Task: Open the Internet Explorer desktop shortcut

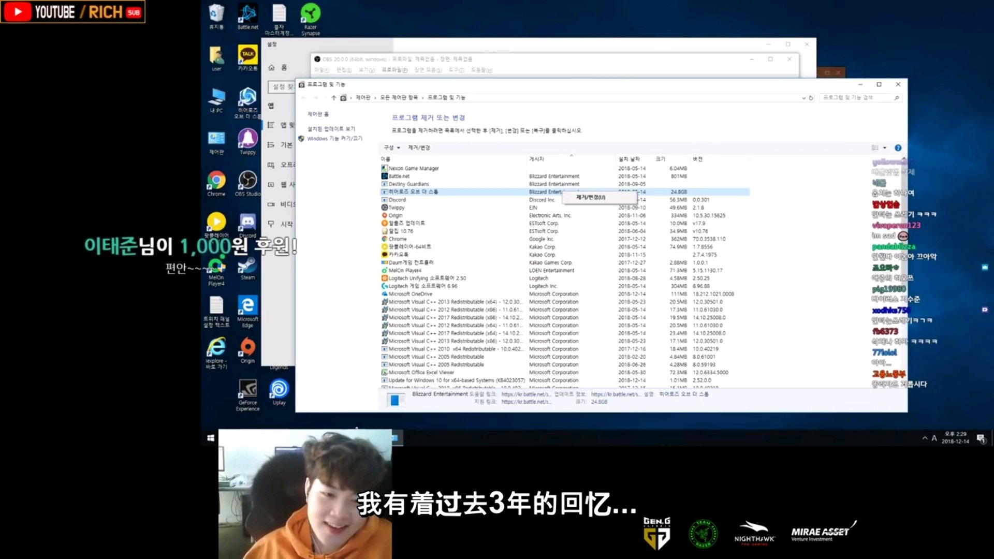Action: tap(216, 353)
